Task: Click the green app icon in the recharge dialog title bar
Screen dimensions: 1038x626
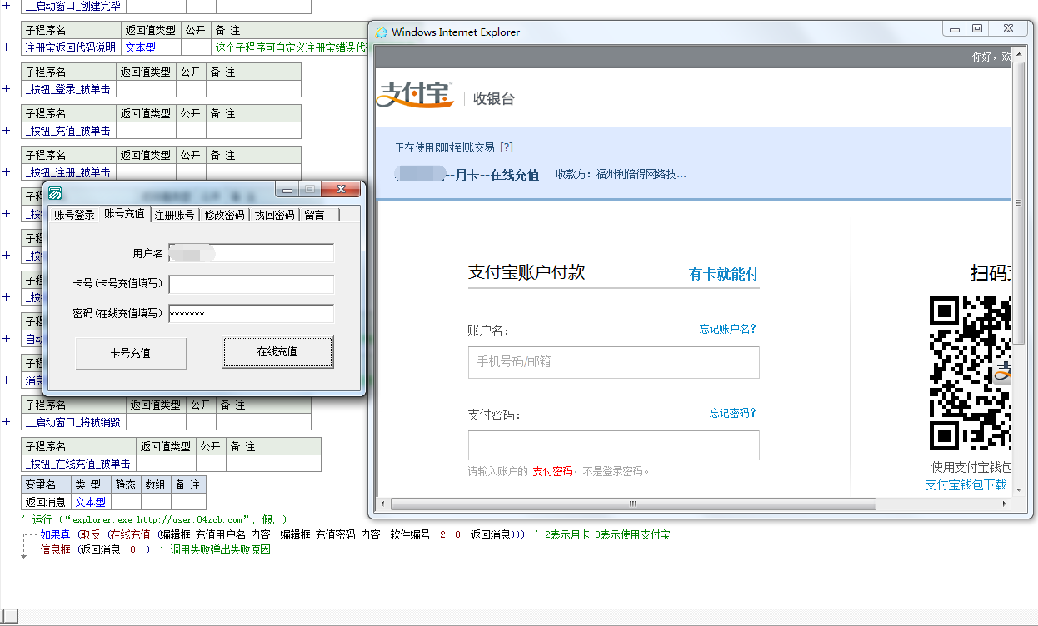Action: tap(54, 193)
